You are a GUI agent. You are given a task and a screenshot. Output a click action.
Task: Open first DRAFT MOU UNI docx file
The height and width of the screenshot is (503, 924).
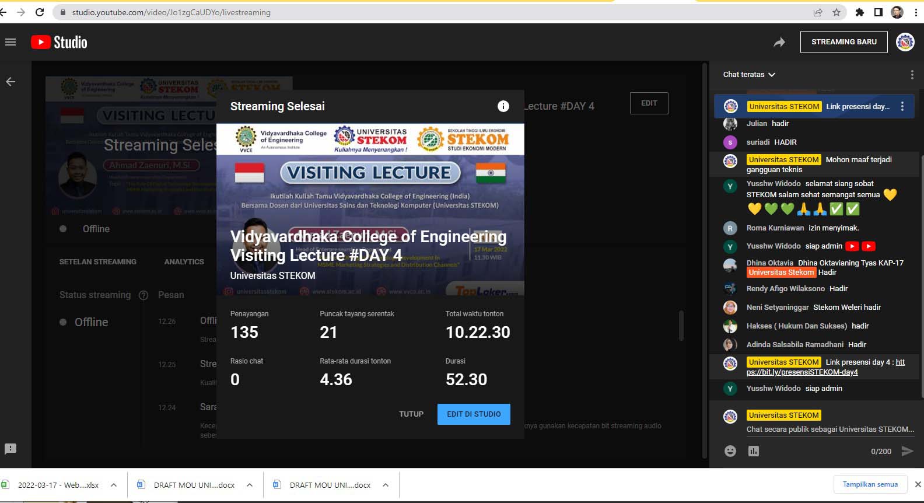[x=194, y=485]
